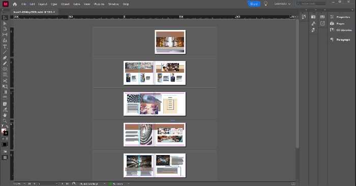Select the Free Transform tool
This screenshot has height=186, width=356.
5,86
